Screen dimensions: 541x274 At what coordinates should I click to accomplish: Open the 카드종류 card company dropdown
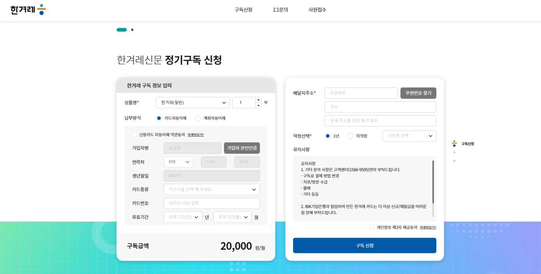coord(211,190)
